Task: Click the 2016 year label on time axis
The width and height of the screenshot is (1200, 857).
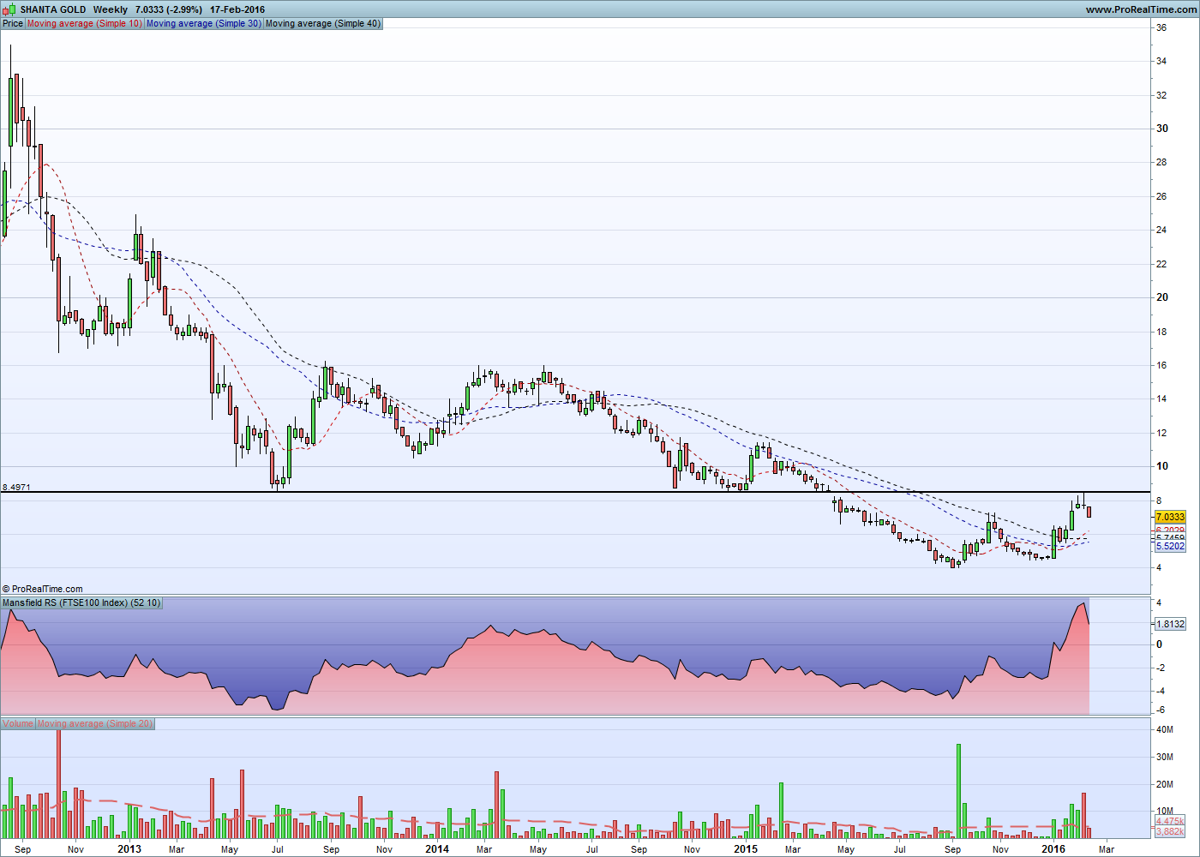Action: (x=1053, y=849)
